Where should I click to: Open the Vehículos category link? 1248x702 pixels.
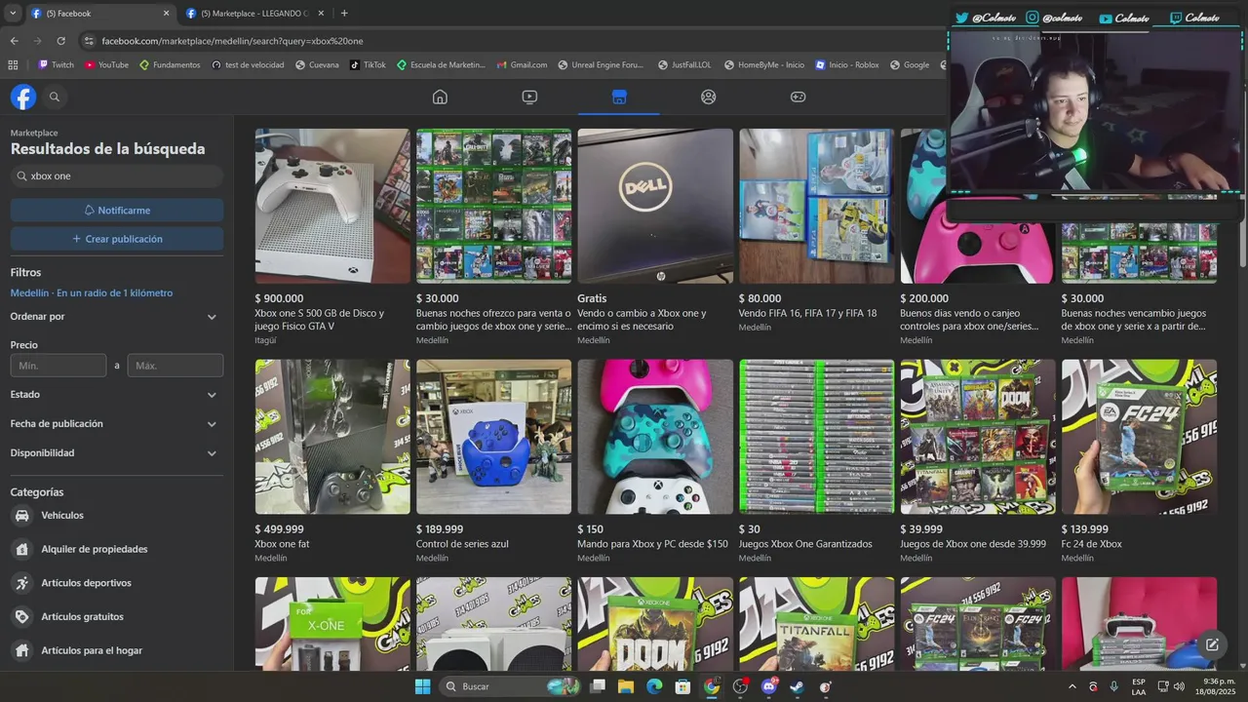[62, 516]
